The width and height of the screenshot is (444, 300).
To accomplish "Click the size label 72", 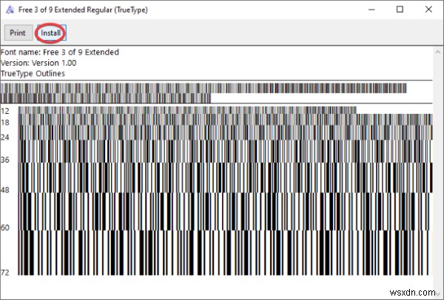I will (5, 273).
